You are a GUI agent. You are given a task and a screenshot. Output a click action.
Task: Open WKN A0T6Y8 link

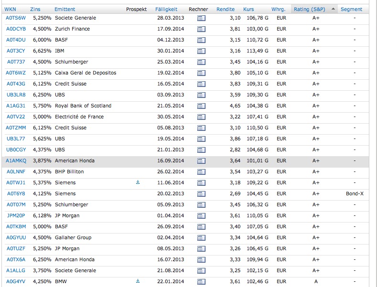tap(16, 193)
